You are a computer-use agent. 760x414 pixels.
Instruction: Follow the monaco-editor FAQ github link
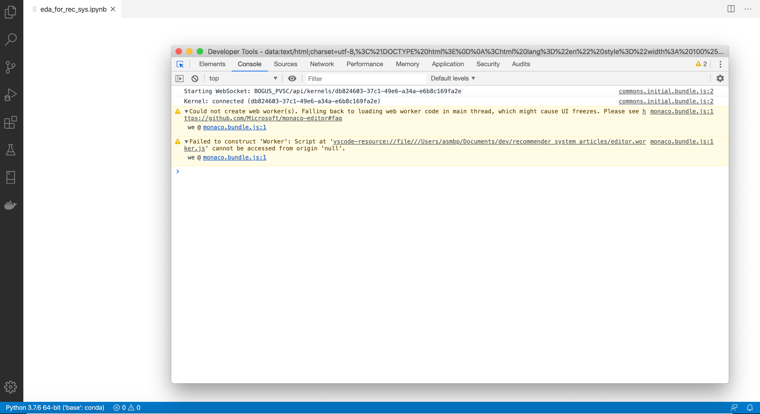click(x=263, y=118)
